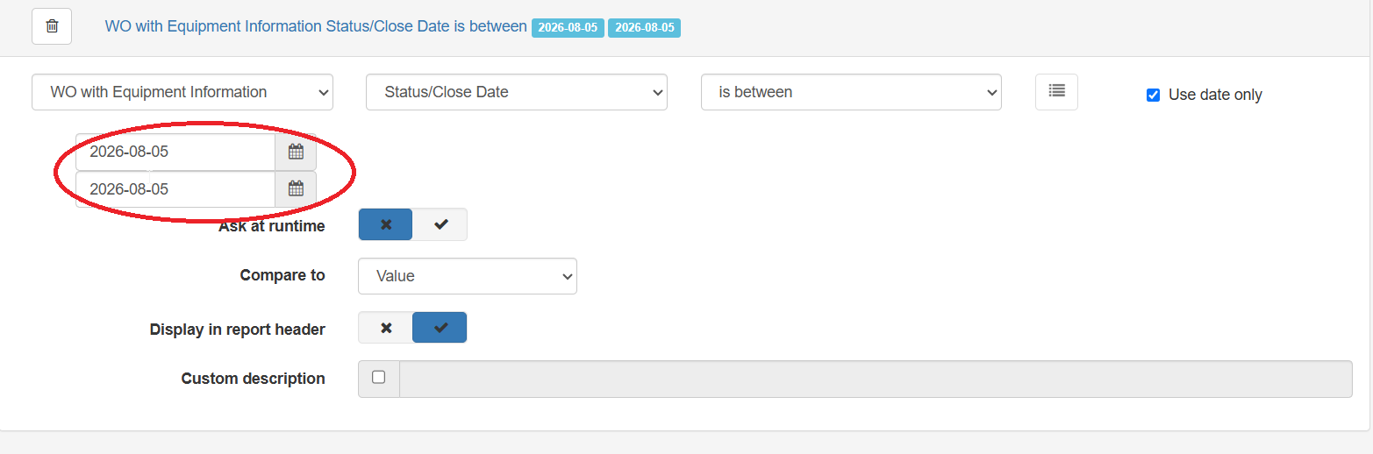Open WO with Equipment Information dropdown

pyautogui.click(x=182, y=92)
